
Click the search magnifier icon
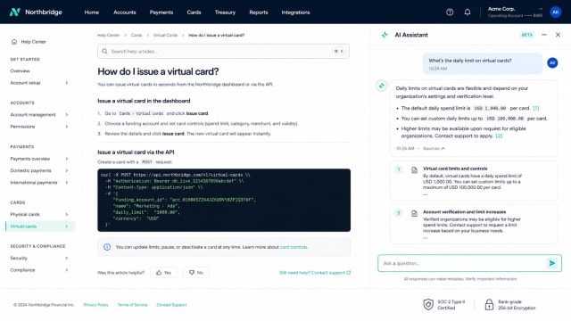[x=104, y=52]
